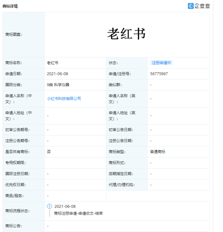
Task: Click the 状态 label
Action: pos(113,63)
